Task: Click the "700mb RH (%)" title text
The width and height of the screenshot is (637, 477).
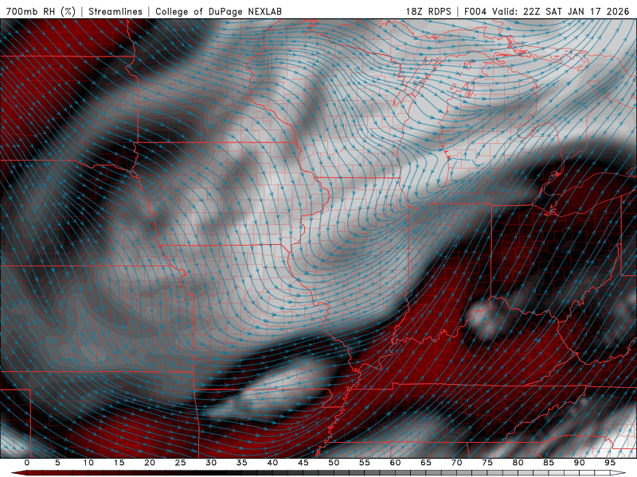Action: point(41,11)
